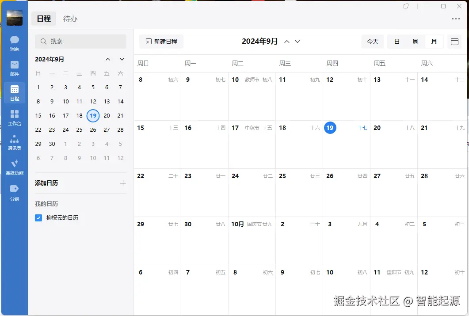This screenshot has height=316, width=469.
Task: Open the 分组 groups icon
Action: point(15,192)
